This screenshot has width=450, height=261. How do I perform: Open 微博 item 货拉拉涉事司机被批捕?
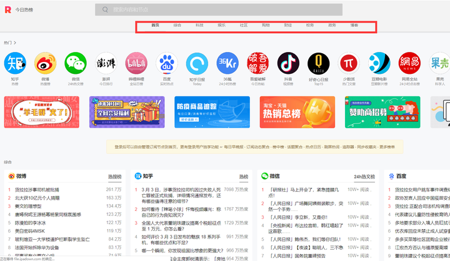pyautogui.click(x=37, y=190)
